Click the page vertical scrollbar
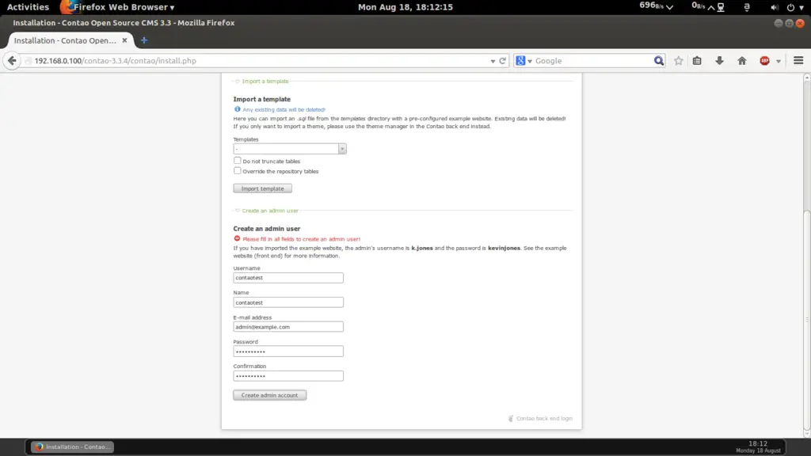The width and height of the screenshot is (811, 456). tap(807, 321)
